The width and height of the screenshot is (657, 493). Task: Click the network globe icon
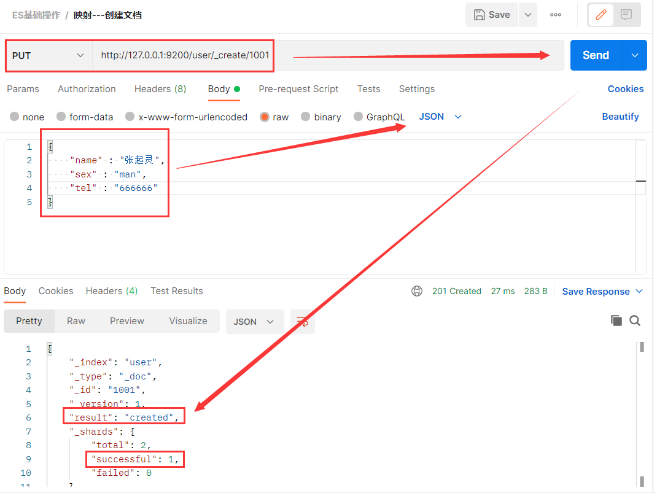(x=417, y=291)
